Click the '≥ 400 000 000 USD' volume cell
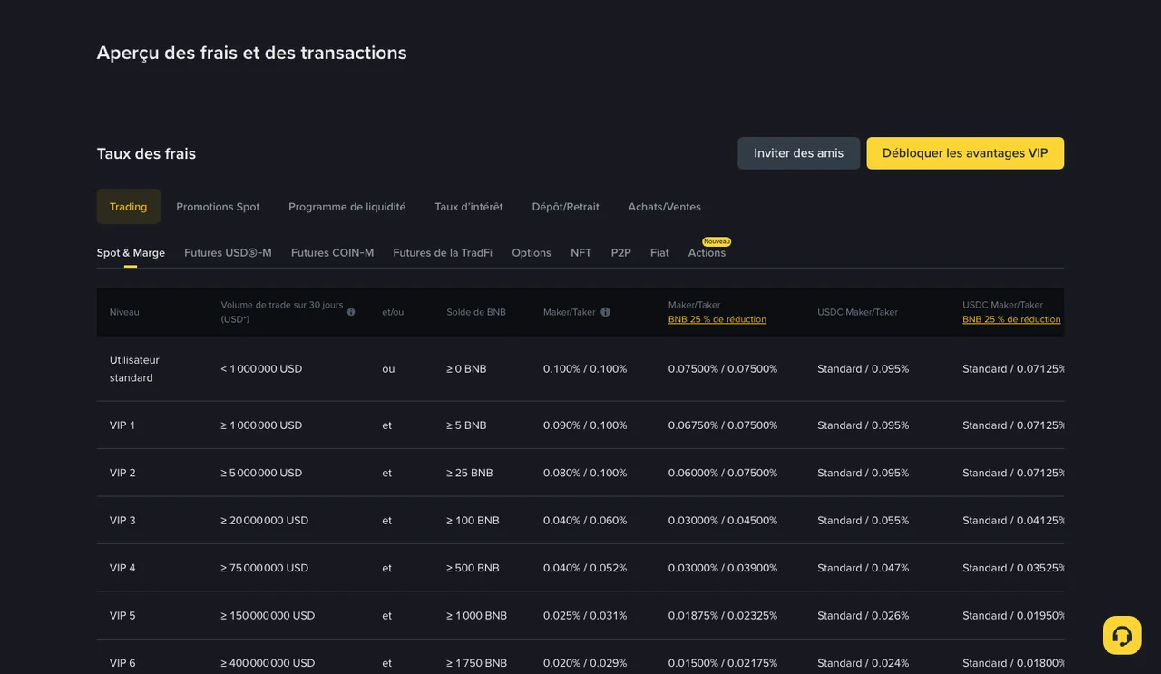The height and width of the screenshot is (674, 1161). [x=268, y=663]
